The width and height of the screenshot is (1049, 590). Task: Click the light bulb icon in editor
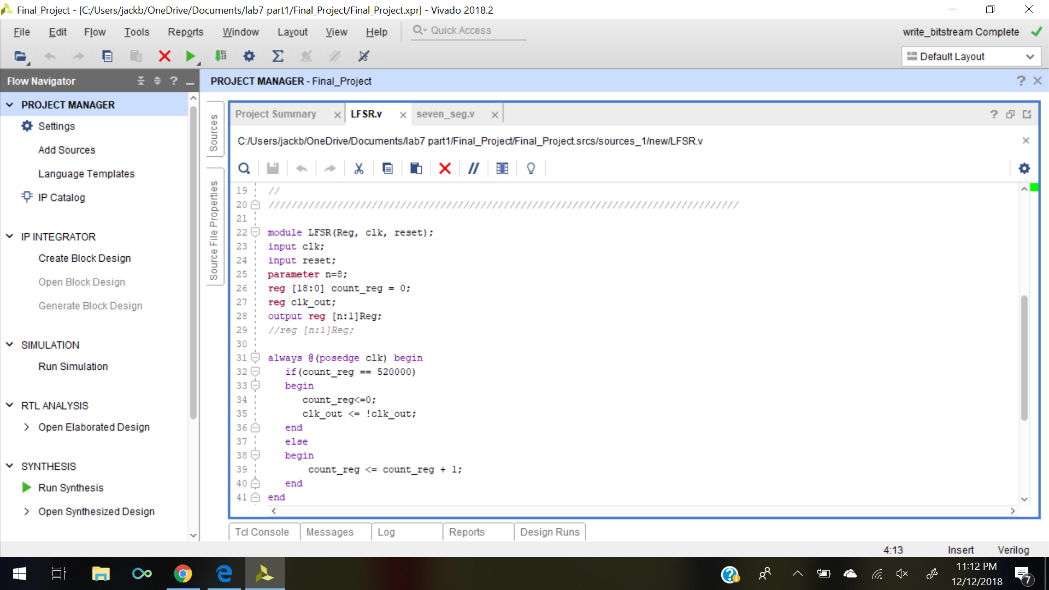[531, 168]
